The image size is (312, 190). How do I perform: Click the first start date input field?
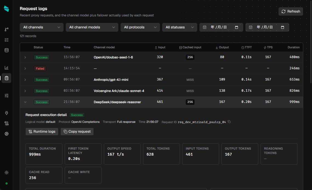tap(221, 27)
